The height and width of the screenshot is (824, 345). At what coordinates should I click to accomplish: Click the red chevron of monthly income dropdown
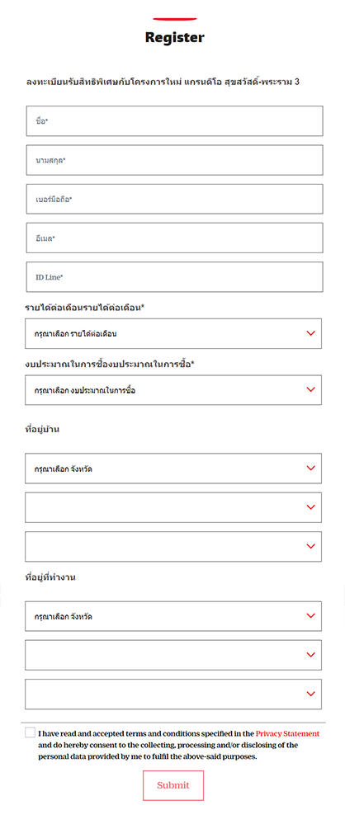pos(310,333)
